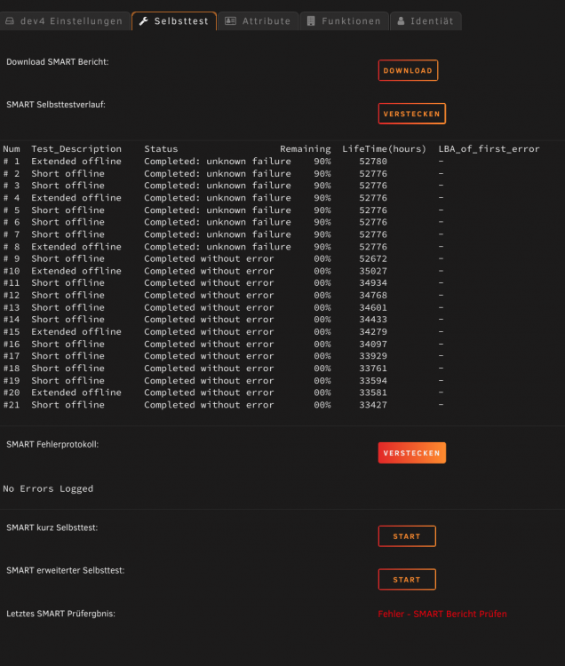Click lifetime value 52780
The width and height of the screenshot is (565, 666).
point(373,162)
